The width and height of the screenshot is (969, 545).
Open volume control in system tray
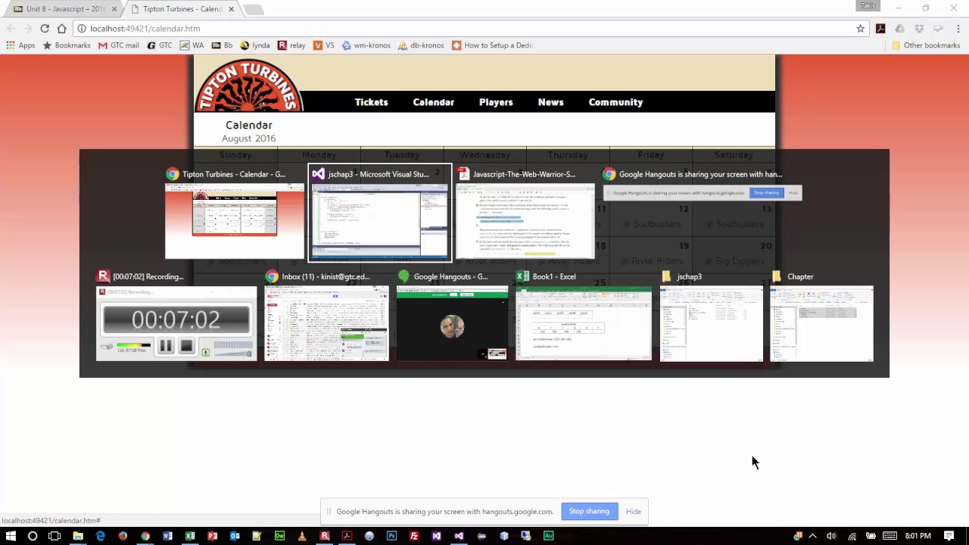pyautogui.click(x=831, y=536)
